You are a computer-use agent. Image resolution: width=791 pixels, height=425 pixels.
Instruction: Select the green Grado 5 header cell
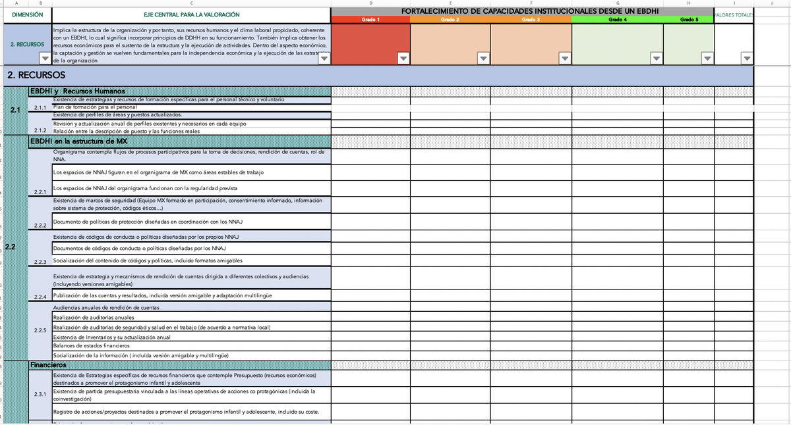point(689,20)
